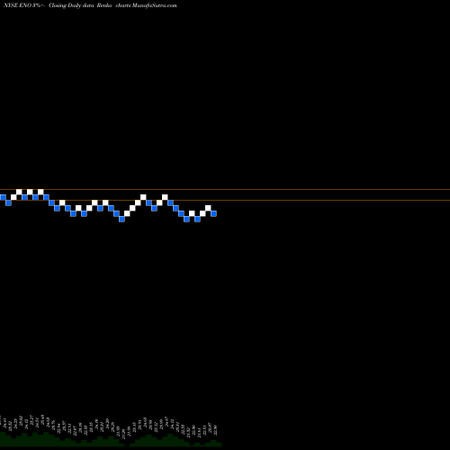The width and height of the screenshot is (450, 450).
Task: Click 'MunafaSutra.com' in the chart header
Action: click(154, 5)
